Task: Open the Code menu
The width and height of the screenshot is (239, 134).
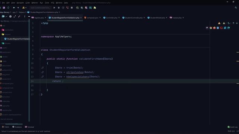Action: coord(28,3)
